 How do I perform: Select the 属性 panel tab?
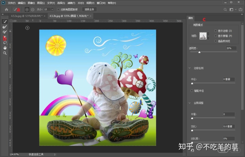point(191,18)
